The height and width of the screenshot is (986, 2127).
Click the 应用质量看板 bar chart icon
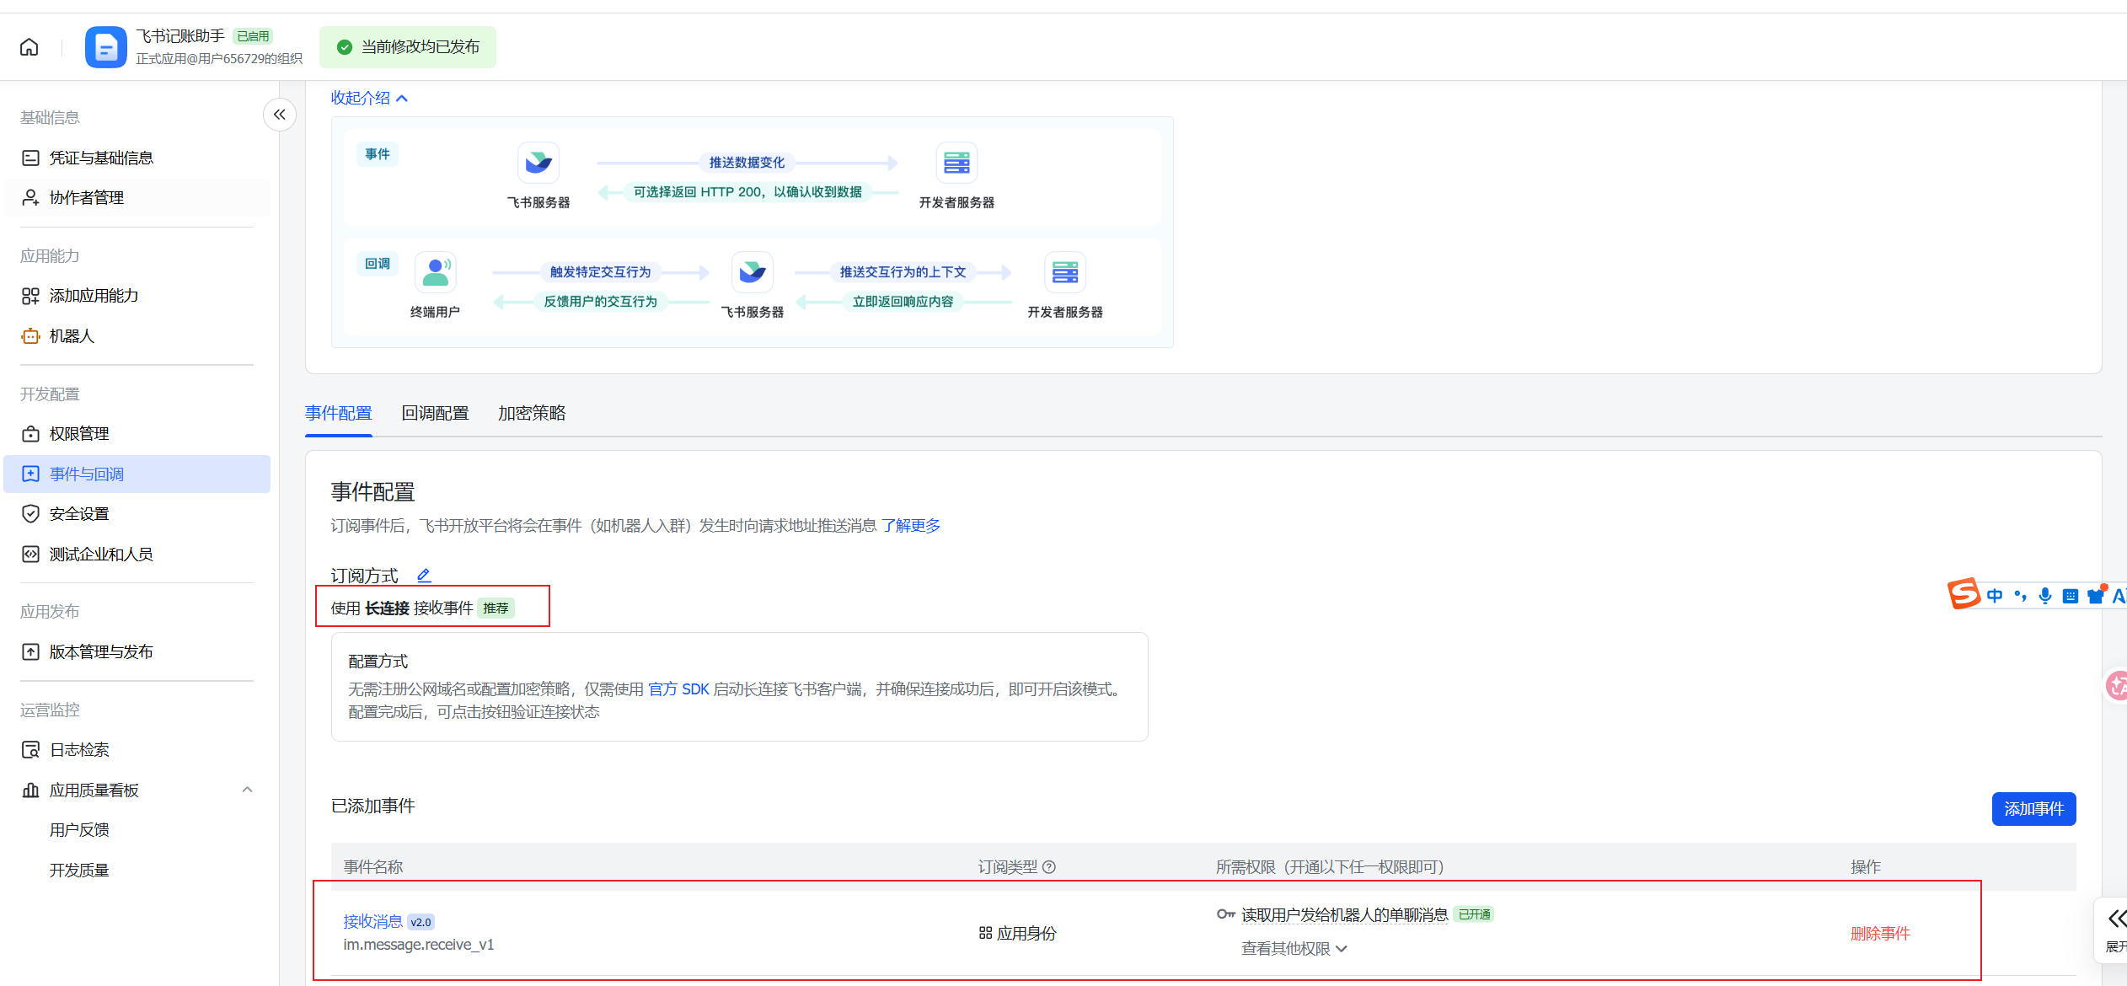tap(30, 790)
